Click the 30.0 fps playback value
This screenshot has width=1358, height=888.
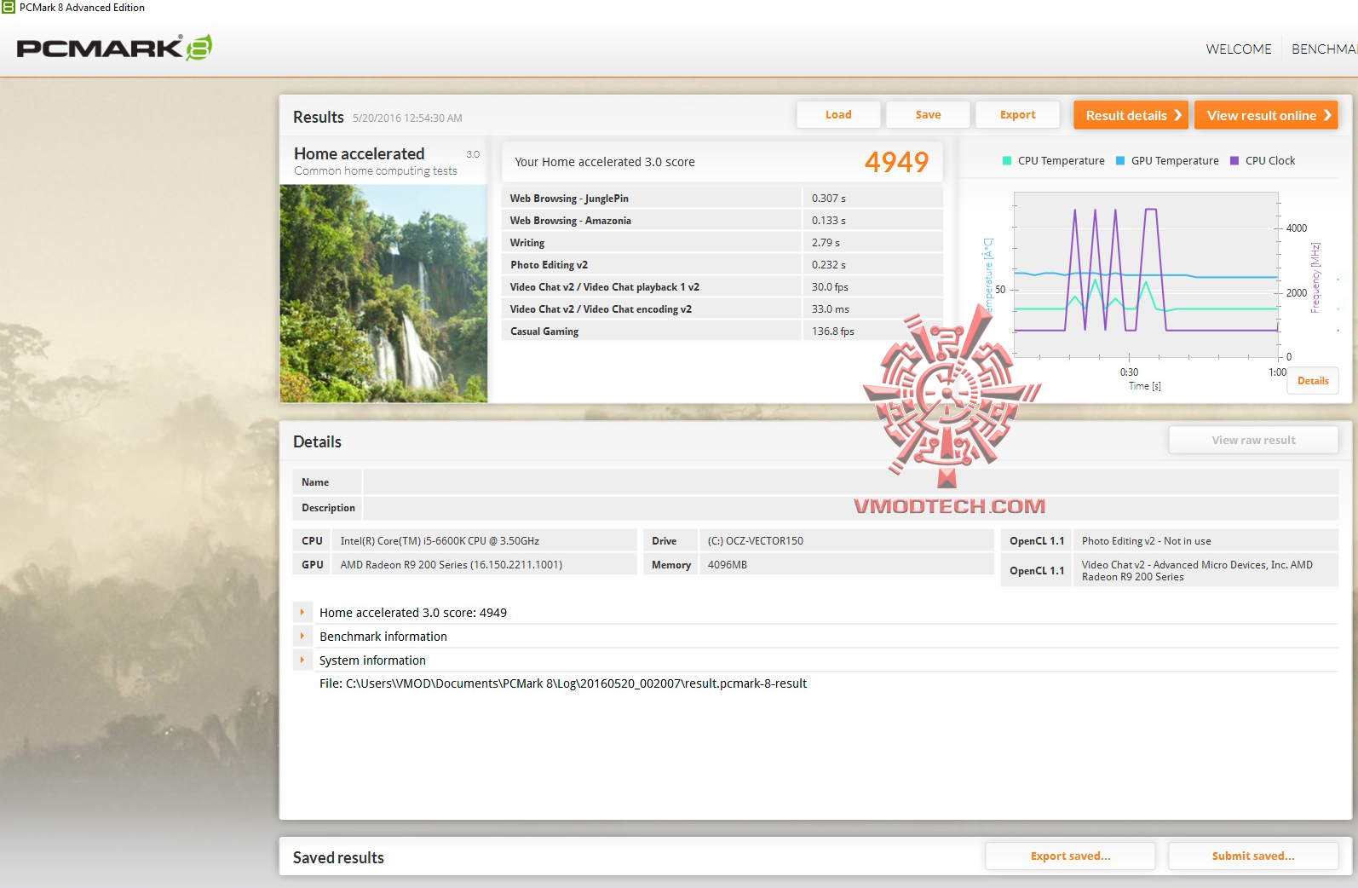[830, 287]
